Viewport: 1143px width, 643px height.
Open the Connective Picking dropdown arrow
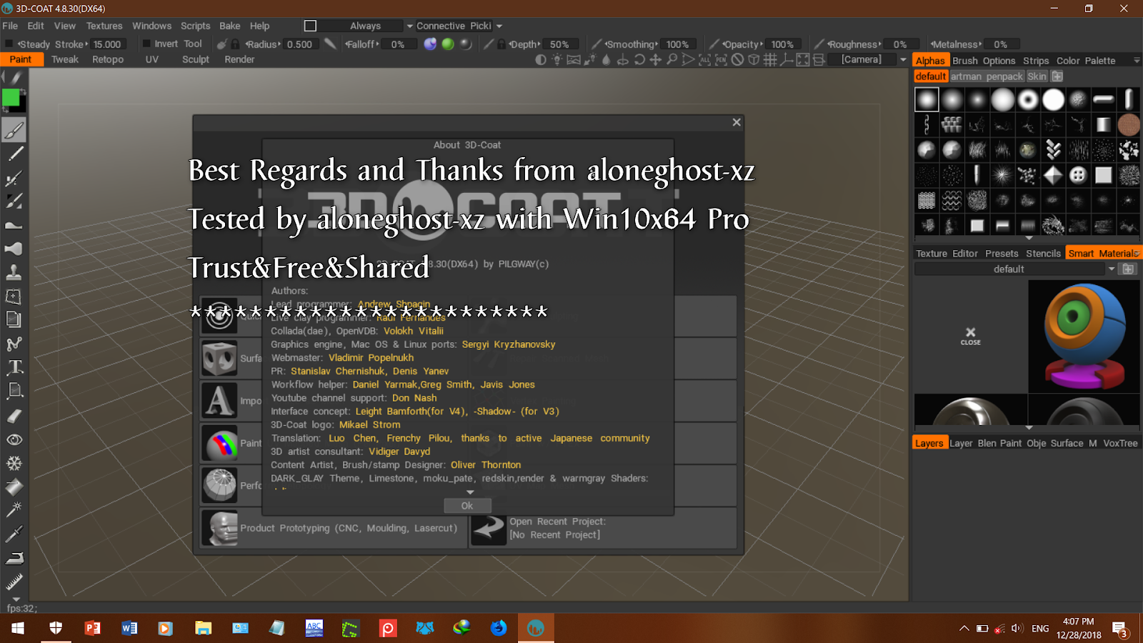tap(499, 26)
